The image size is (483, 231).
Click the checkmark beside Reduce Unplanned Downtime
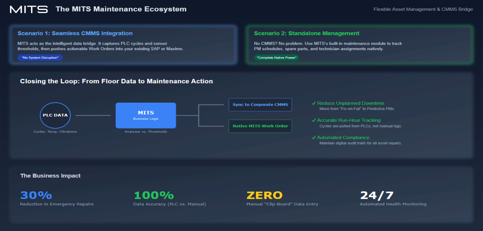pos(314,103)
